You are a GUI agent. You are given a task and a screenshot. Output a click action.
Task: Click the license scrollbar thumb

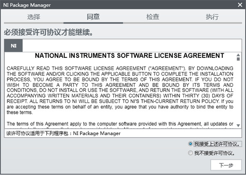[238, 59]
